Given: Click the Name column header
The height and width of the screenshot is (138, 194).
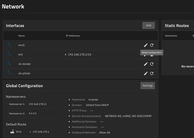Looking at the screenshot, I should click(x=22, y=36).
